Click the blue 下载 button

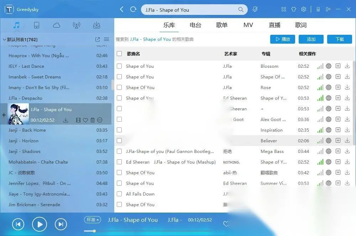[340, 39]
